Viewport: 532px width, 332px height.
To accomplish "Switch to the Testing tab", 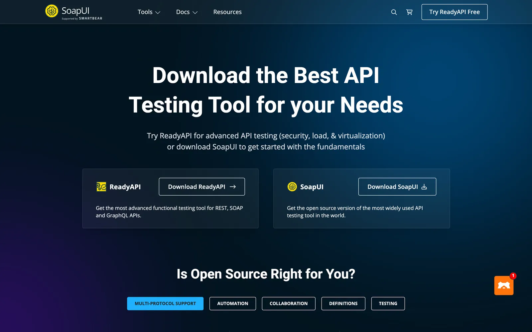I will (x=388, y=303).
